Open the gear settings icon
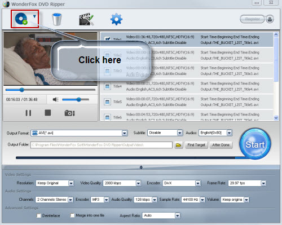 116,19
